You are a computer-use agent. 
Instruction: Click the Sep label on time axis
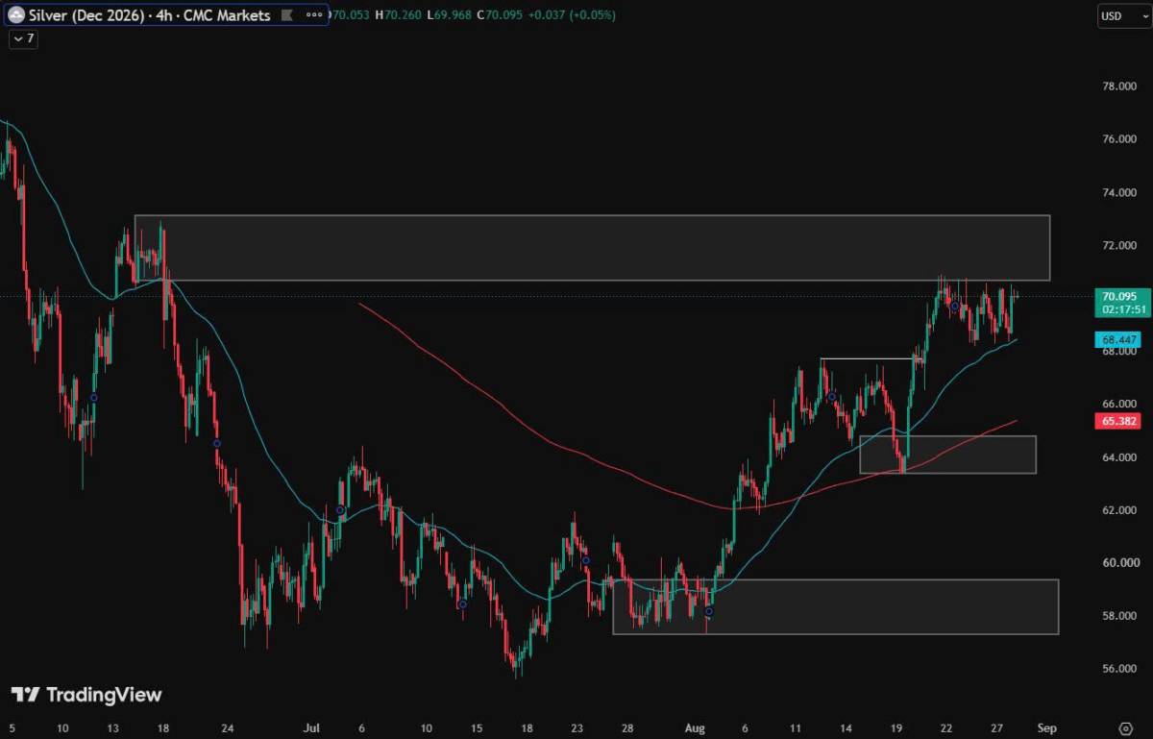[x=1047, y=728]
